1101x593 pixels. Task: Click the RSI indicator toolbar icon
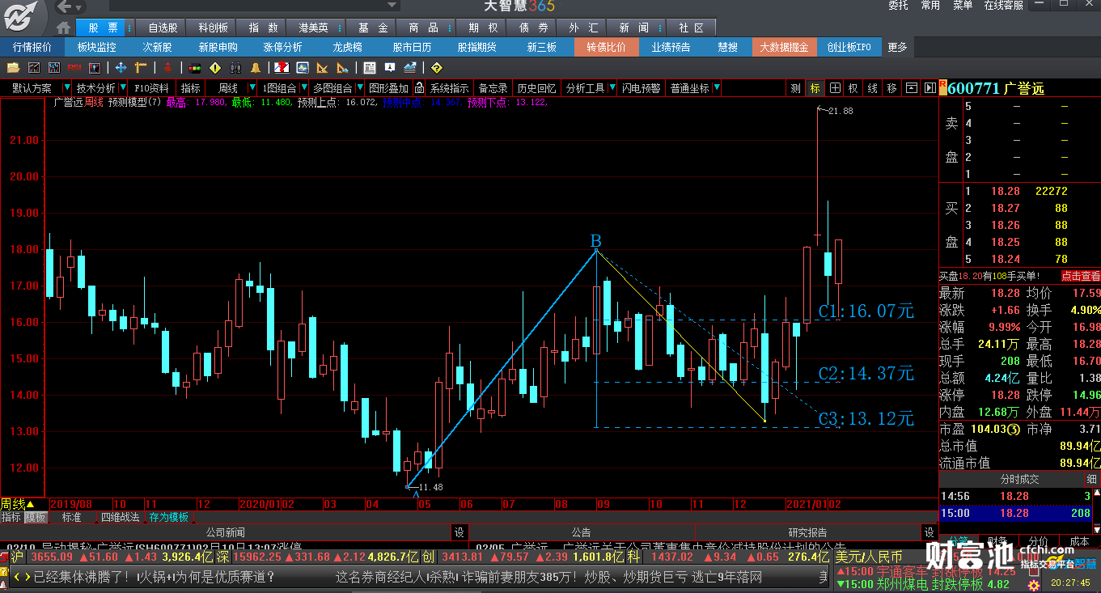(x=74, y=68)
